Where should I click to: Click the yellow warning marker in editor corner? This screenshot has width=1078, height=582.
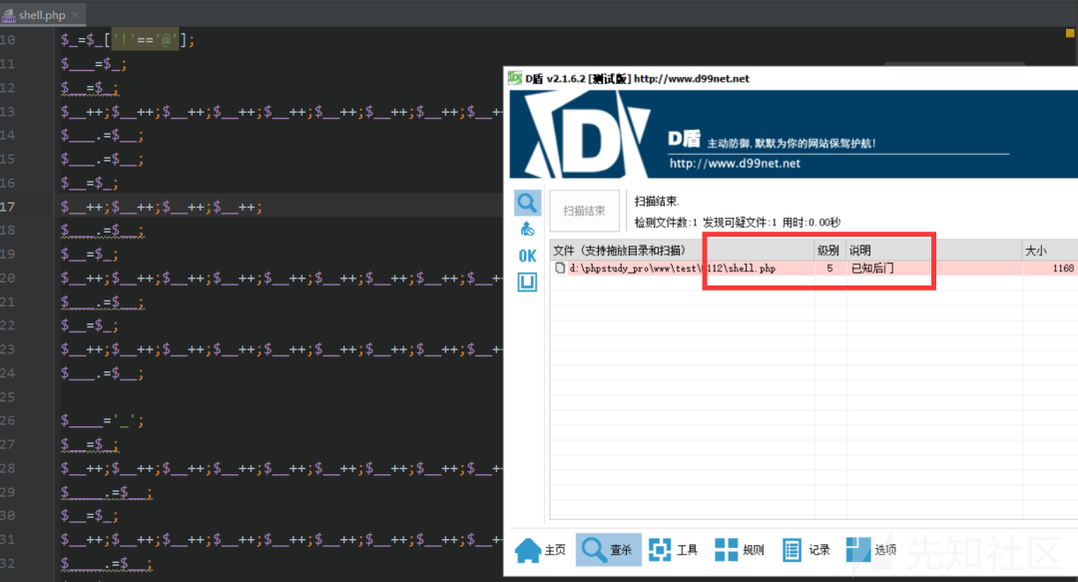(x=1070, y=32)
